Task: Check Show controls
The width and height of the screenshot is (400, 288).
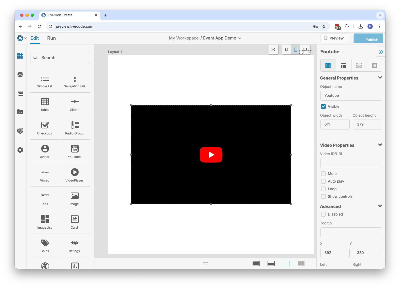Action: [323, 196]
